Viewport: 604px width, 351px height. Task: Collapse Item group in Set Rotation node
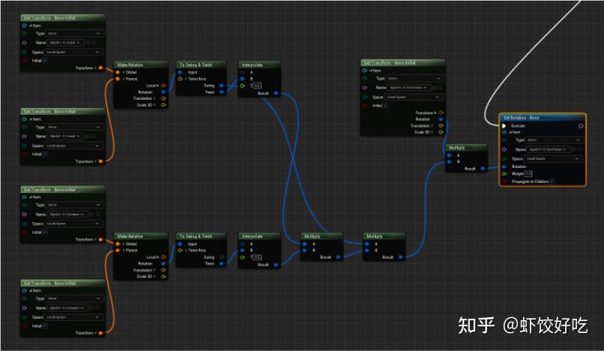pyautogui.click(x=510, y=133)
